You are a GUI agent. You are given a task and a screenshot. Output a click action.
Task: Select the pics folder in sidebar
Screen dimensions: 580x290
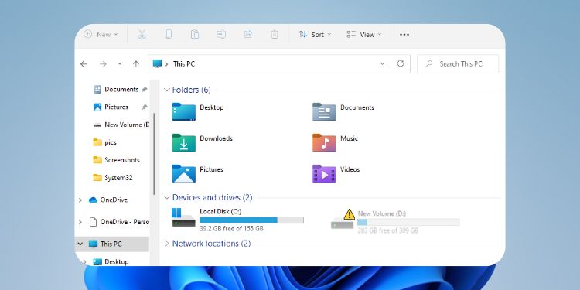coord(104,142)
